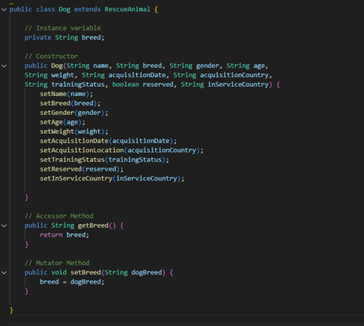Click 'setTrainingStatus(trainingStatus);' statement

(104, 160)
